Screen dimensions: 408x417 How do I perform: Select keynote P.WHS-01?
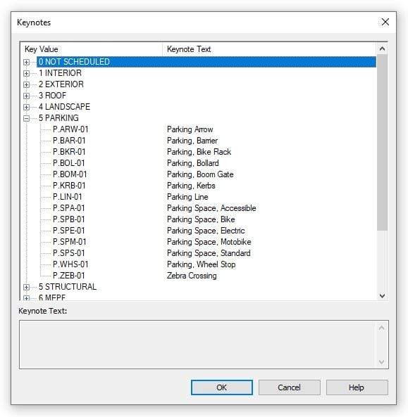pos(70,264)
